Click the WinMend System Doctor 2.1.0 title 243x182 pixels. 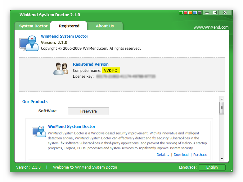(50, 15)
